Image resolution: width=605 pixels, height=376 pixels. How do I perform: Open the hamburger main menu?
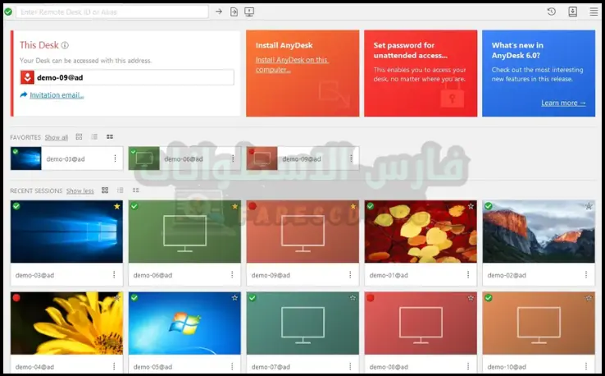tap(594, 11)
